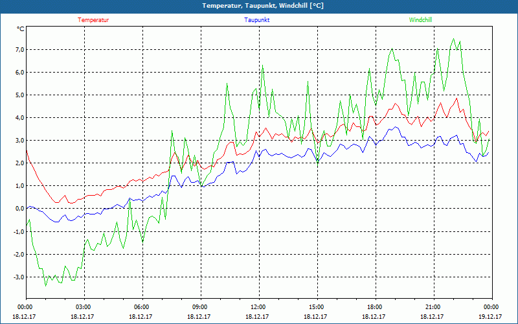Select the 0,0 y-axis value
The image size is (518, 324).
point(19,209)
